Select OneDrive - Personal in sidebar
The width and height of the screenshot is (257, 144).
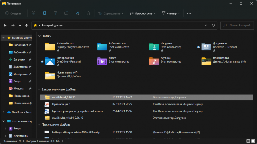pos(20,112)
